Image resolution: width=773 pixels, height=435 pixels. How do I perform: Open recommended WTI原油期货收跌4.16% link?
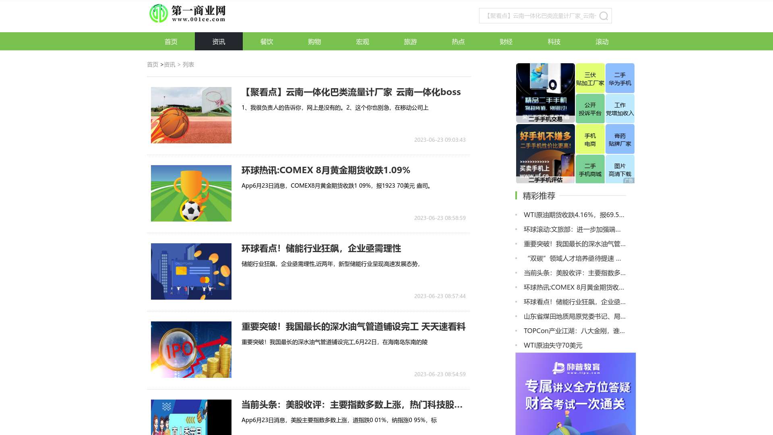click(x=574, y=215)
